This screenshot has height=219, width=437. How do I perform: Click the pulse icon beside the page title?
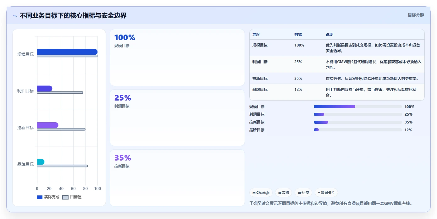point(15,16)
